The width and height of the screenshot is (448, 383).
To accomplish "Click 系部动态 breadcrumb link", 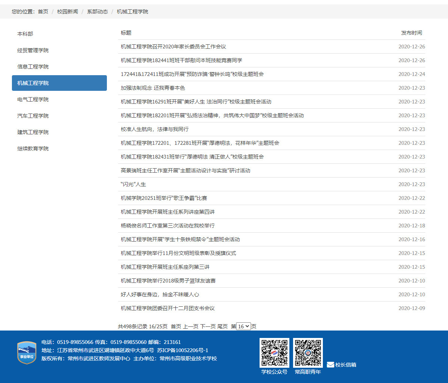I will click(97, 12).
